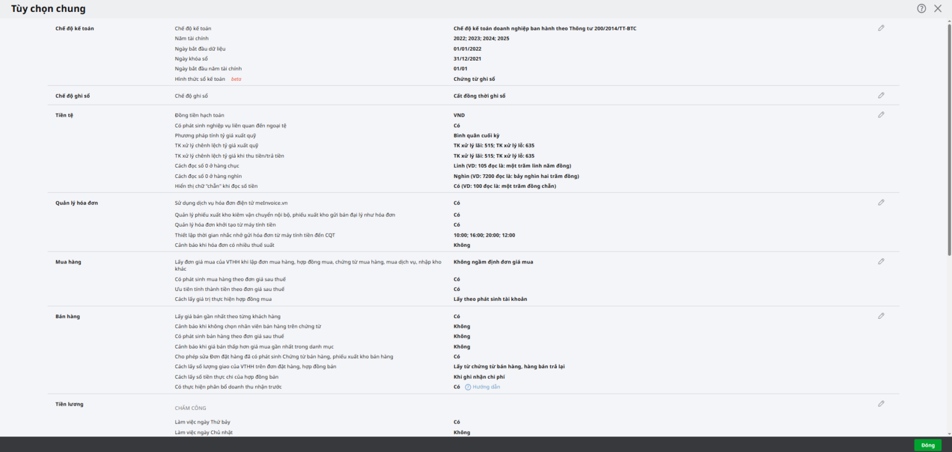The height and width of the screenshot is (452, 952).
Task: Click the Bán hàng section heading
Action: 68,316
